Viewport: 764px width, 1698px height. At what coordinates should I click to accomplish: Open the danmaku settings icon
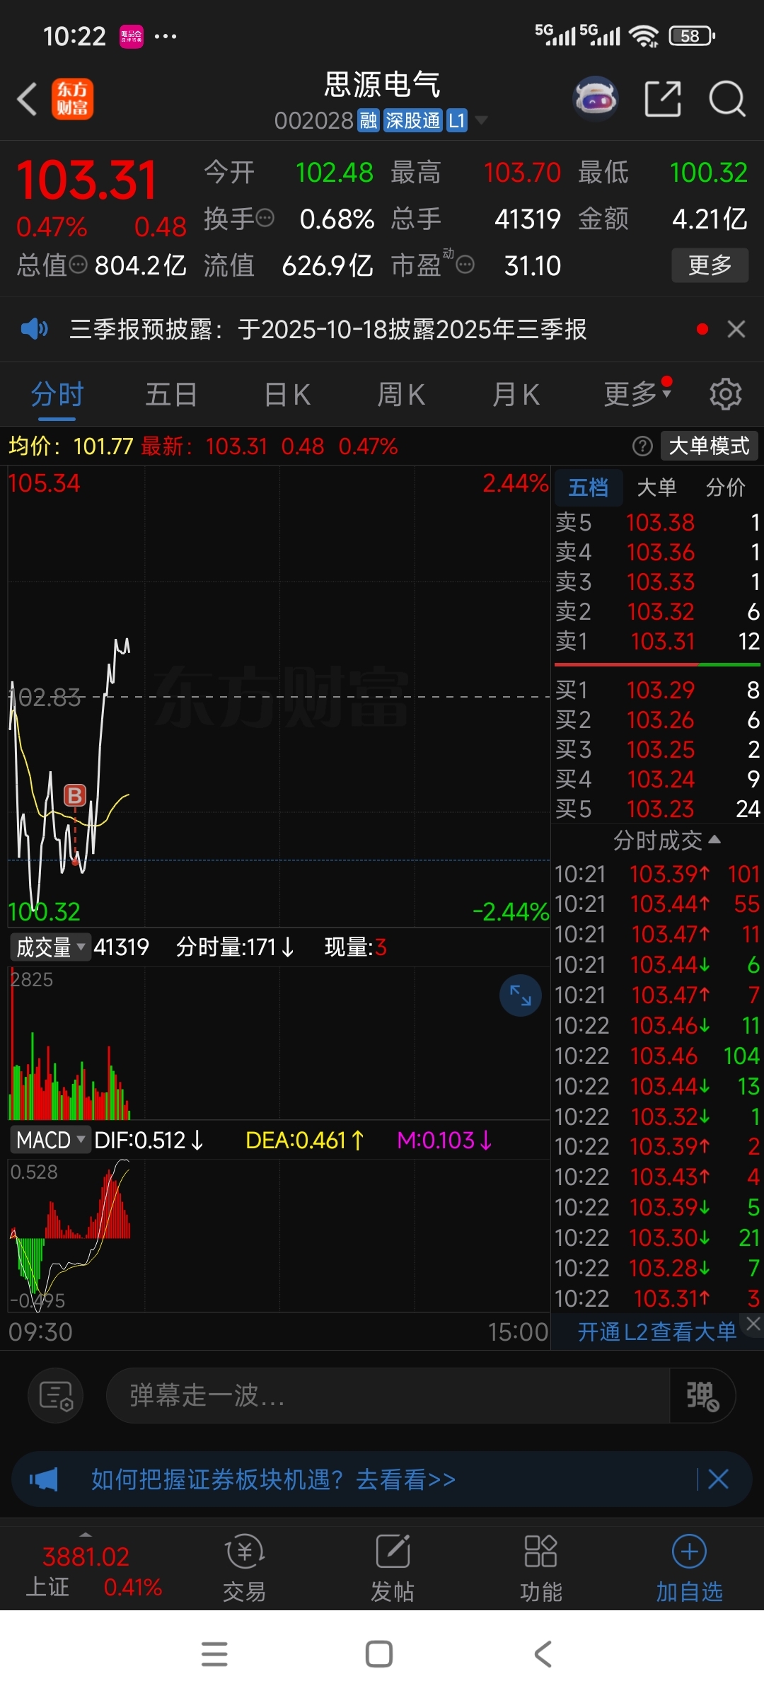tap(56, 1396)
